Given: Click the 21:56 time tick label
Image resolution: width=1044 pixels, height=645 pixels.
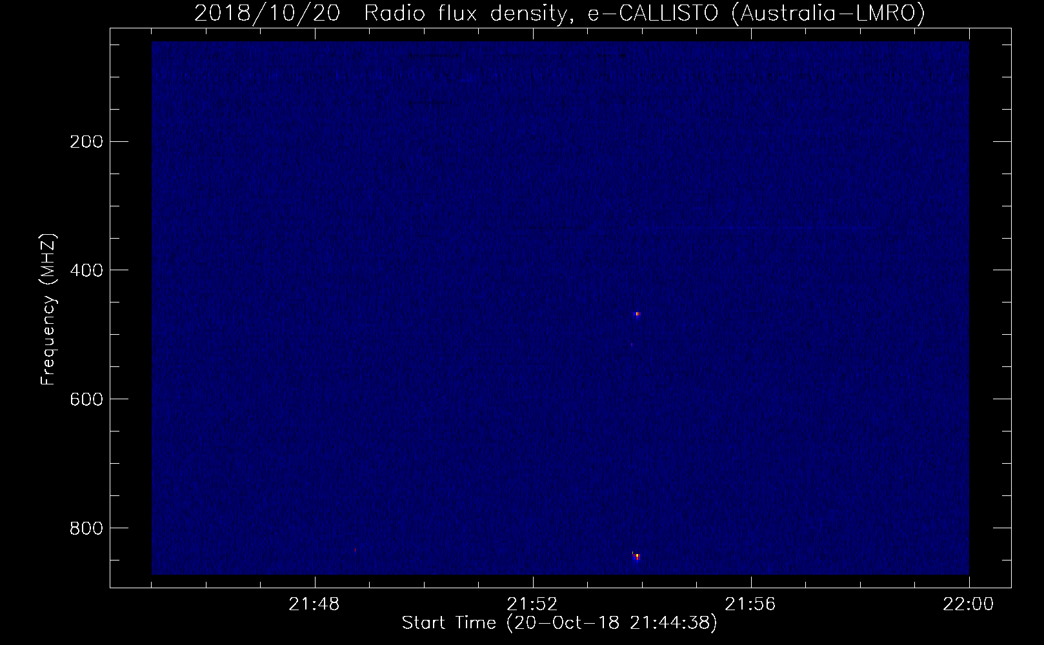Looking at the screenshot, I should point(750,604).
